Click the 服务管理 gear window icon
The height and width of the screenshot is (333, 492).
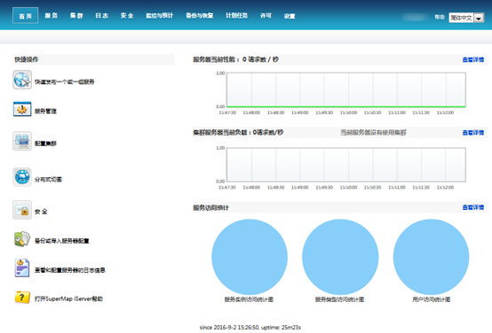(x=22, y=109)
